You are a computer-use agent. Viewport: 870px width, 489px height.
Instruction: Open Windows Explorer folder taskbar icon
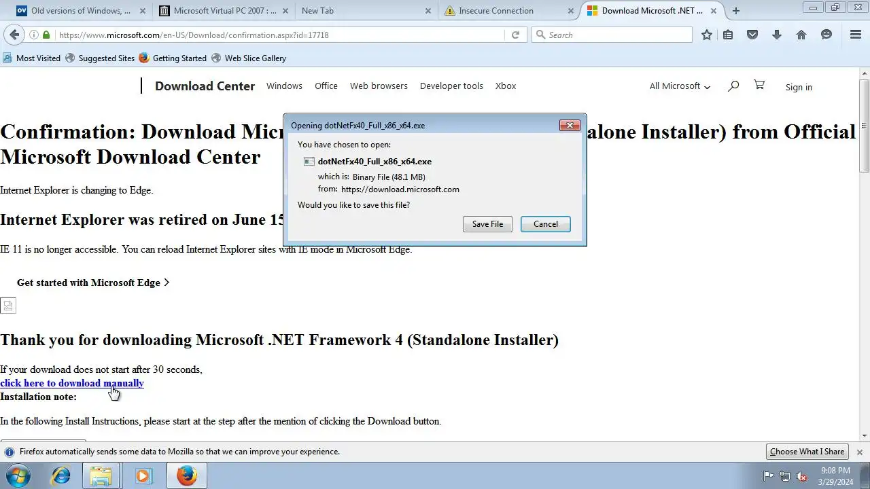(x=101, y=476)
